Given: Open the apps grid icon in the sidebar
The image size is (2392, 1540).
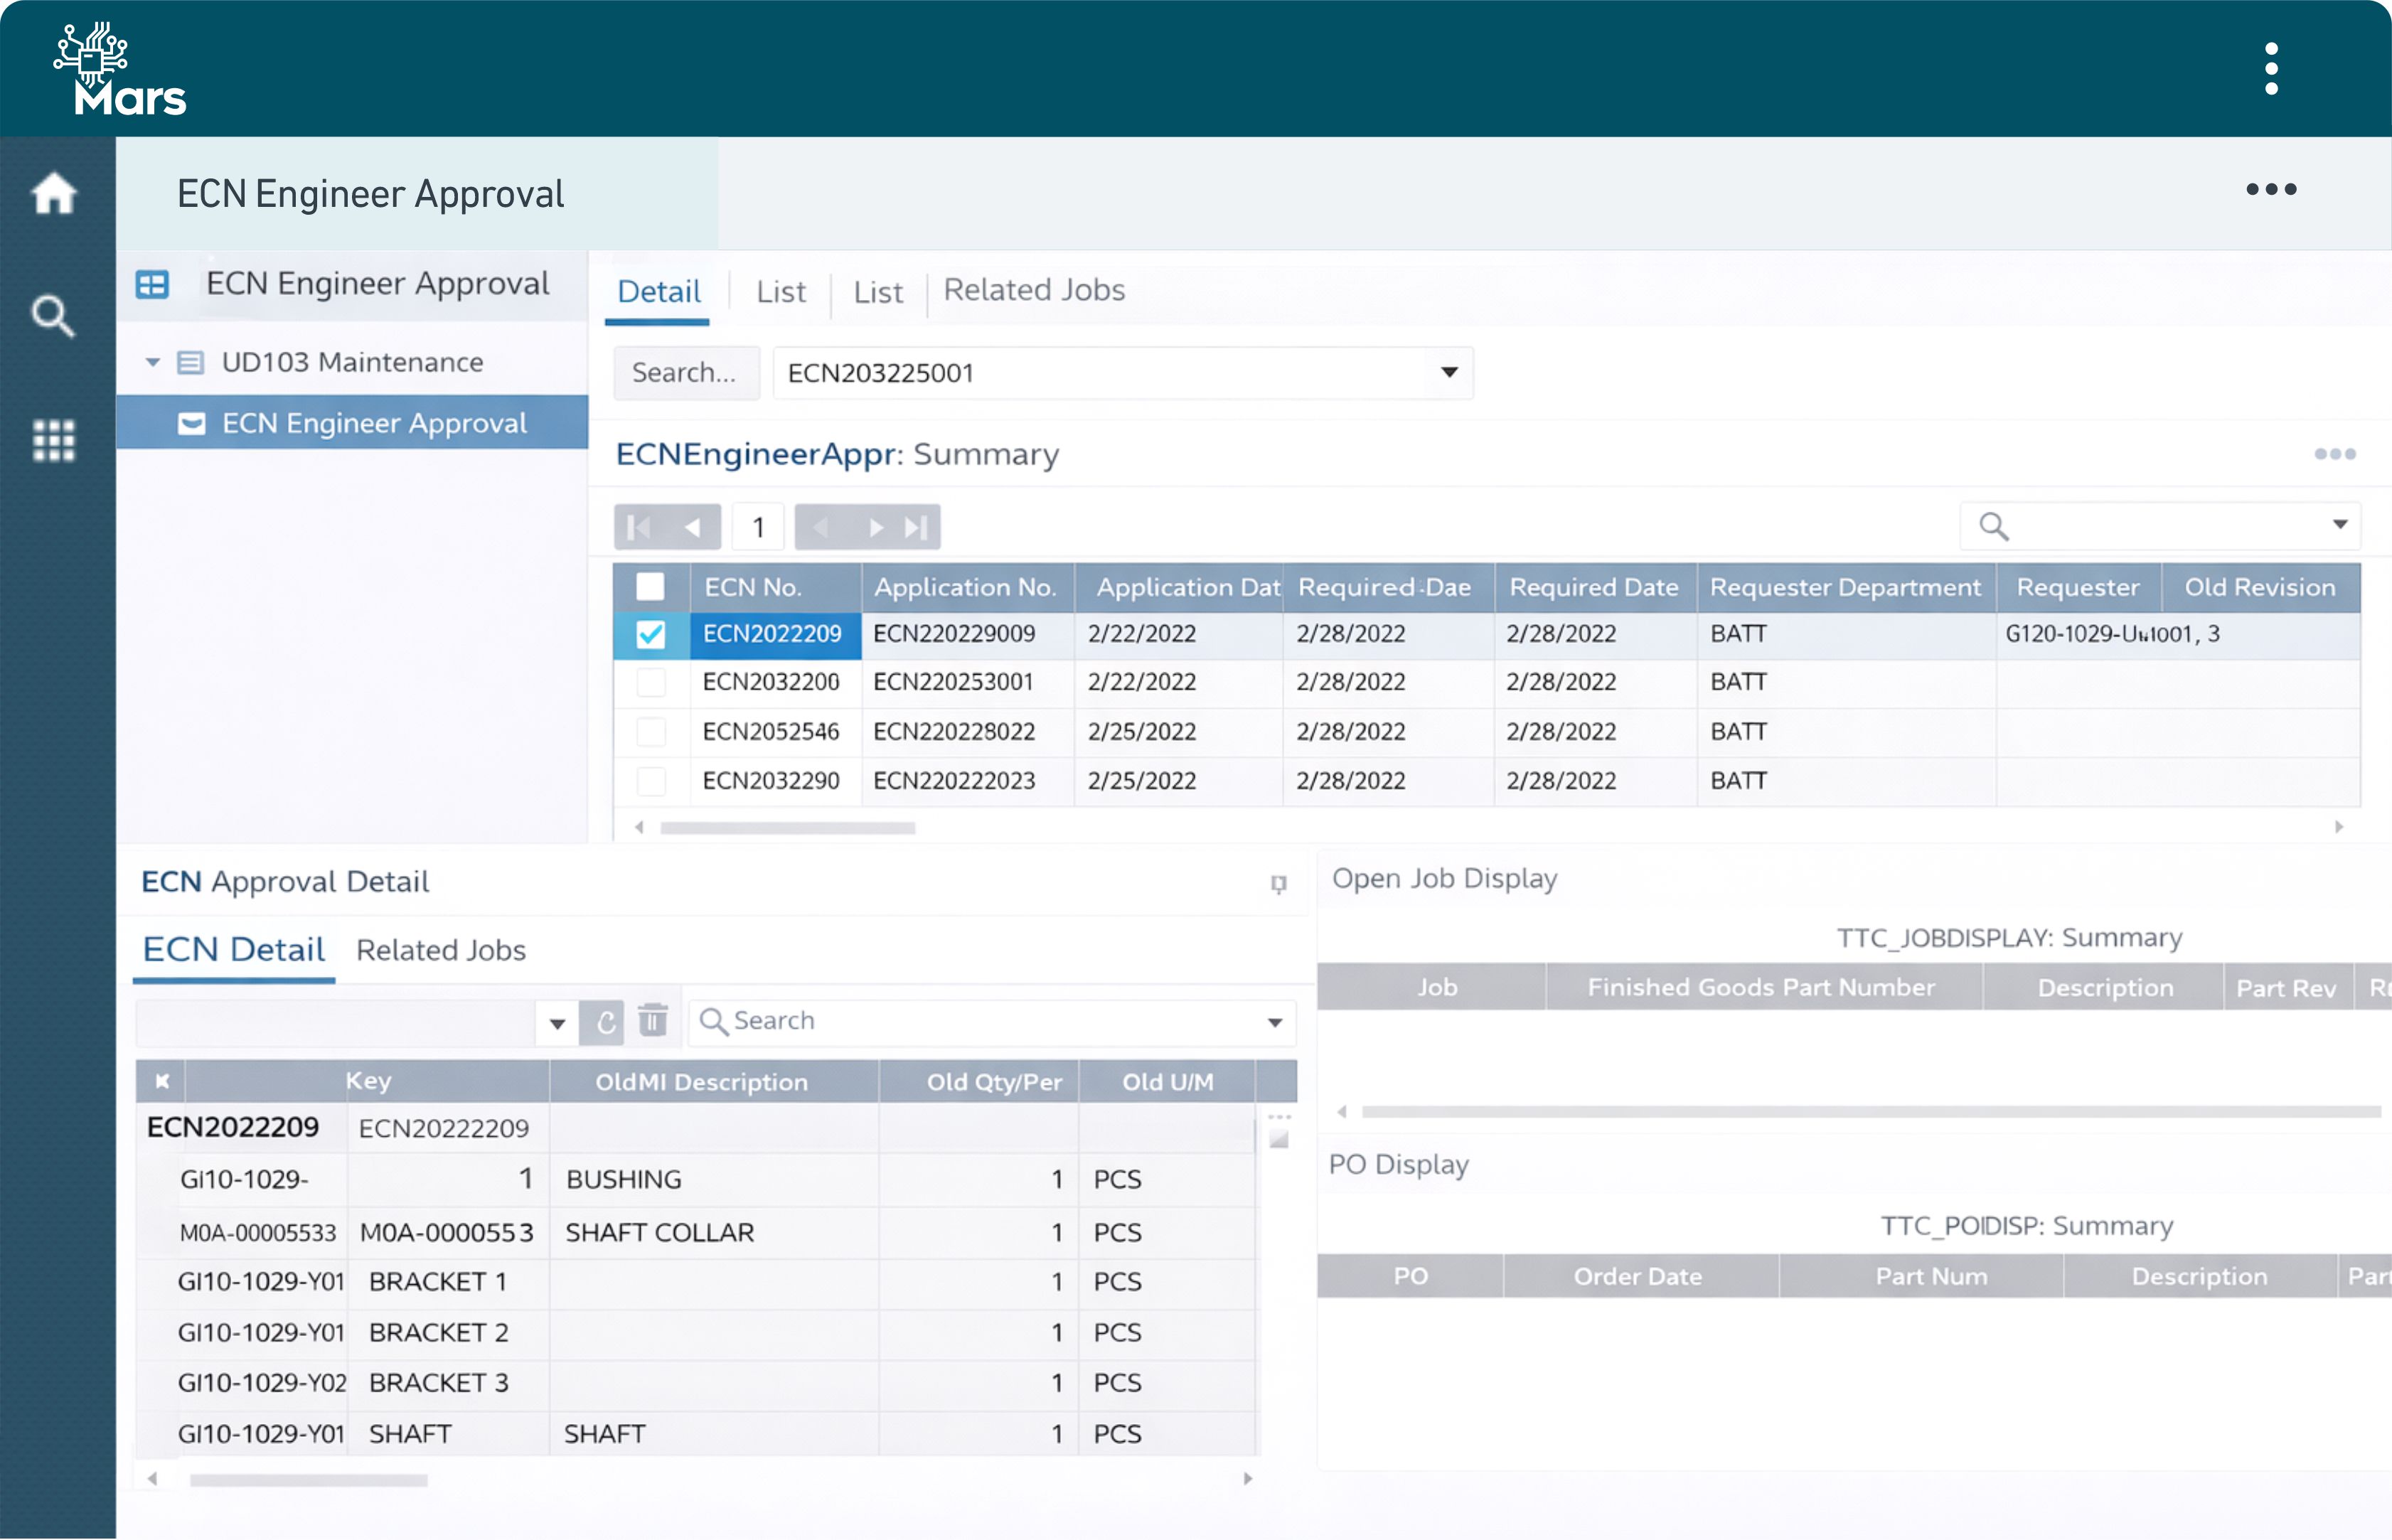Looking at the screenshot, I should click(55, 440).
